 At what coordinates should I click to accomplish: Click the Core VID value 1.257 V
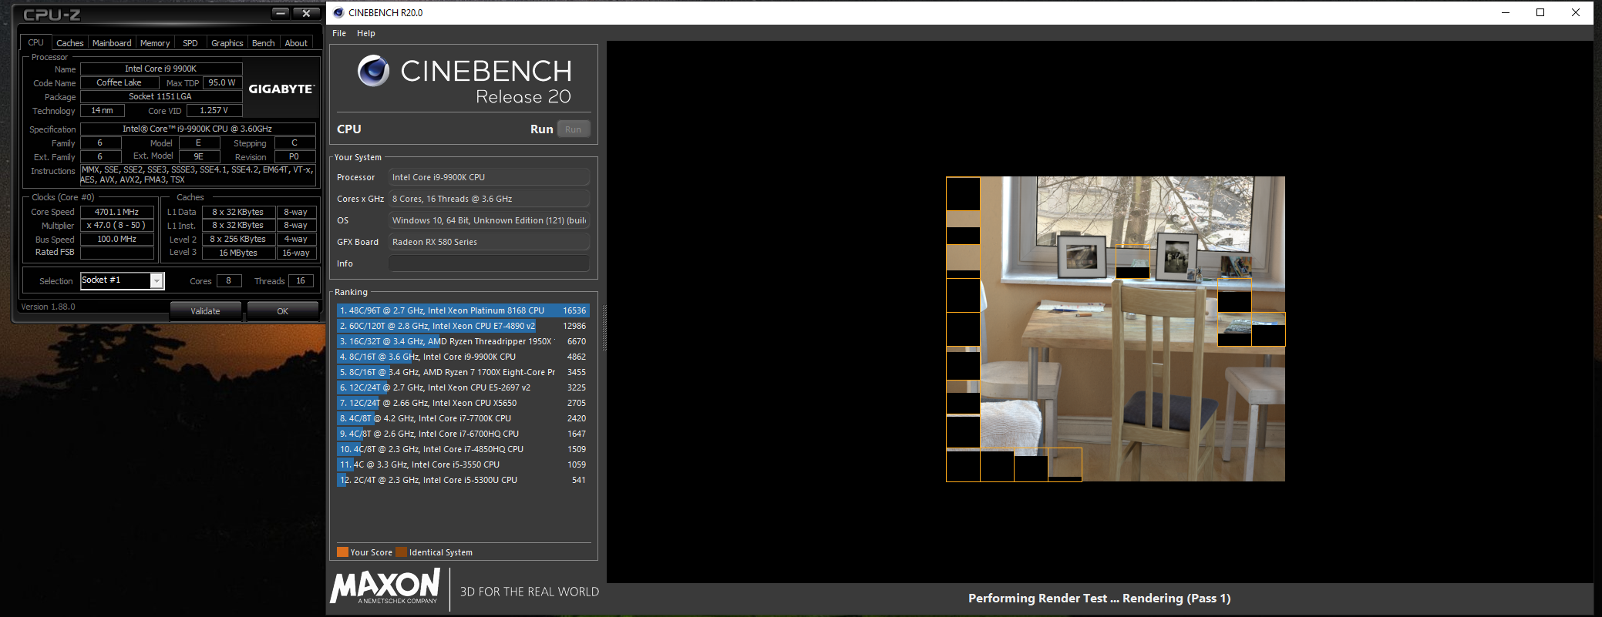click(214, 111)
